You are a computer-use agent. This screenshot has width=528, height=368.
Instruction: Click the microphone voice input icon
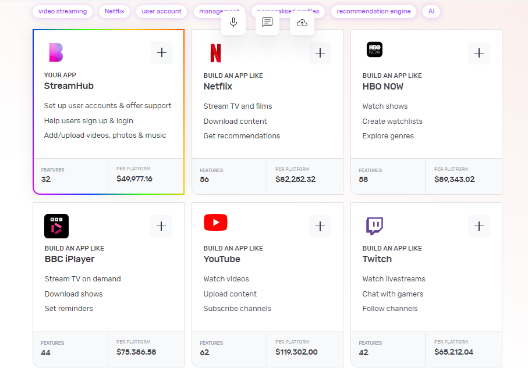pos(233,23)
